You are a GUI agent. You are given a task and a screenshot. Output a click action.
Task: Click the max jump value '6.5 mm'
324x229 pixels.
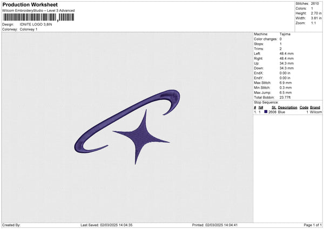[286, 92]
